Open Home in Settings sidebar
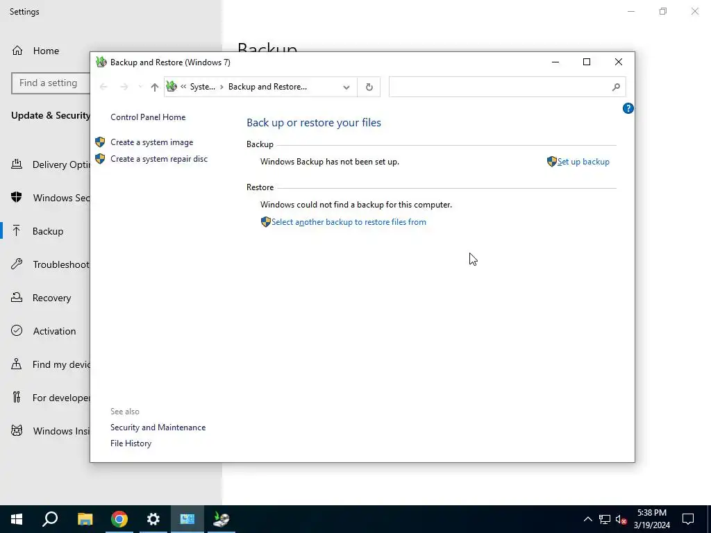Screen dimensions: 711x533 click(x=46, y=51)
